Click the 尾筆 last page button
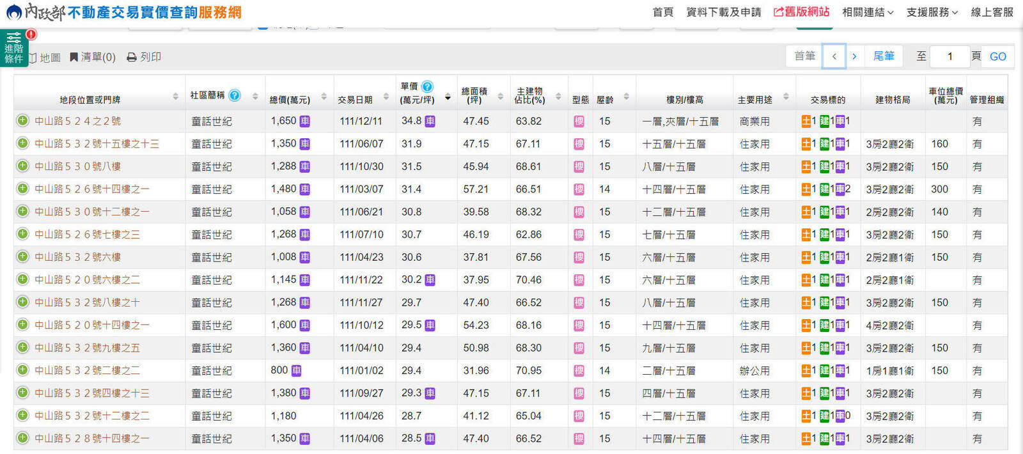 pos(884,56)
